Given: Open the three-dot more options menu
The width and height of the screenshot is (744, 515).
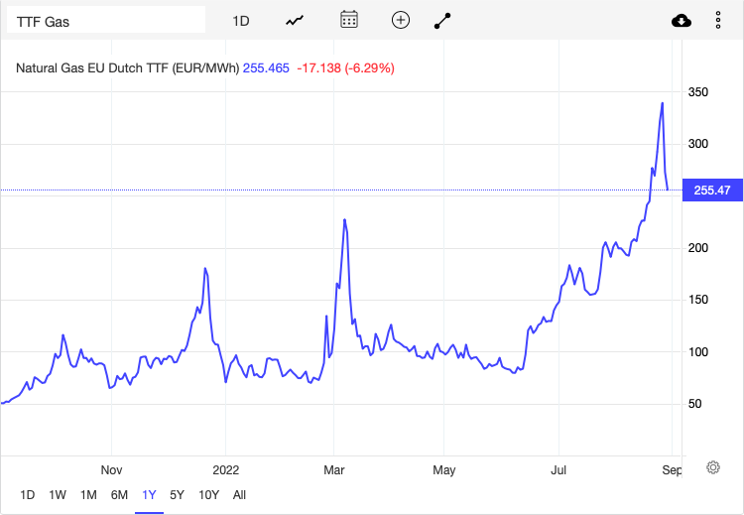Looking at the screenshot, I should 718,21.
